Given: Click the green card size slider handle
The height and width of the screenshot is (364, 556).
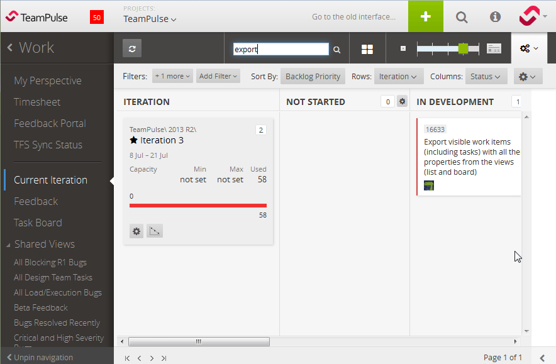Looking at the screenshot, I should point(463,48).
